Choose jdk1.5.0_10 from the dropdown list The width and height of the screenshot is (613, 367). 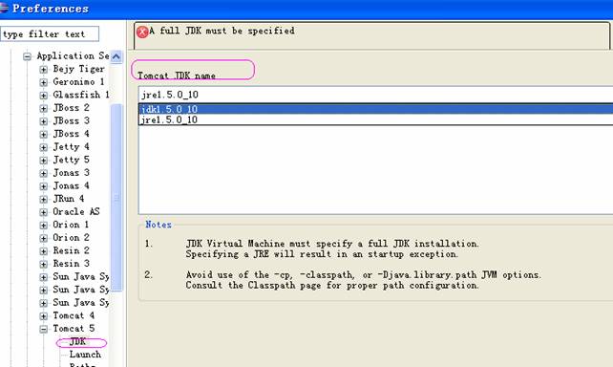click(x=376, y=109)
